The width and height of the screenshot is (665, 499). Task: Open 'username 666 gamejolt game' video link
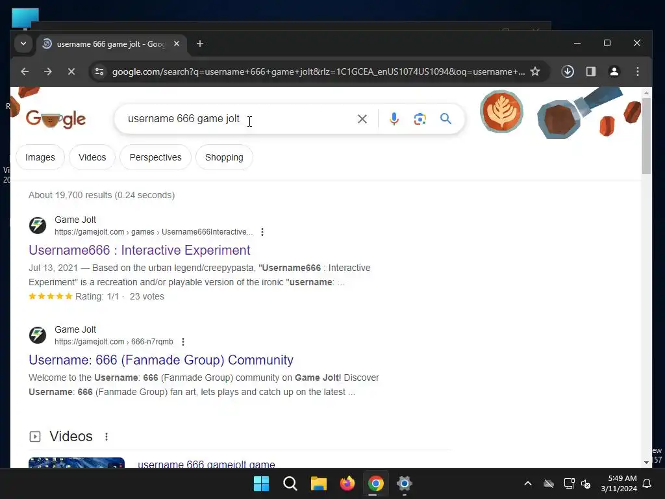click(207, 464)
